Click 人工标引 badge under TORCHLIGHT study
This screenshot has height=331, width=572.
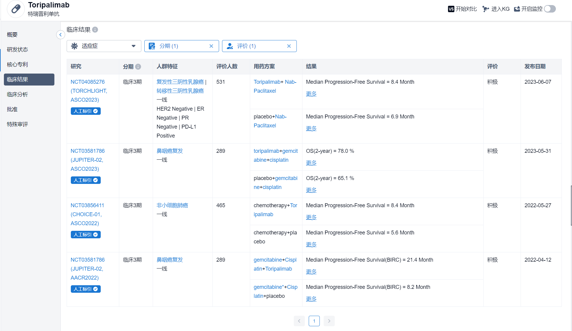(x=86, y=111)
